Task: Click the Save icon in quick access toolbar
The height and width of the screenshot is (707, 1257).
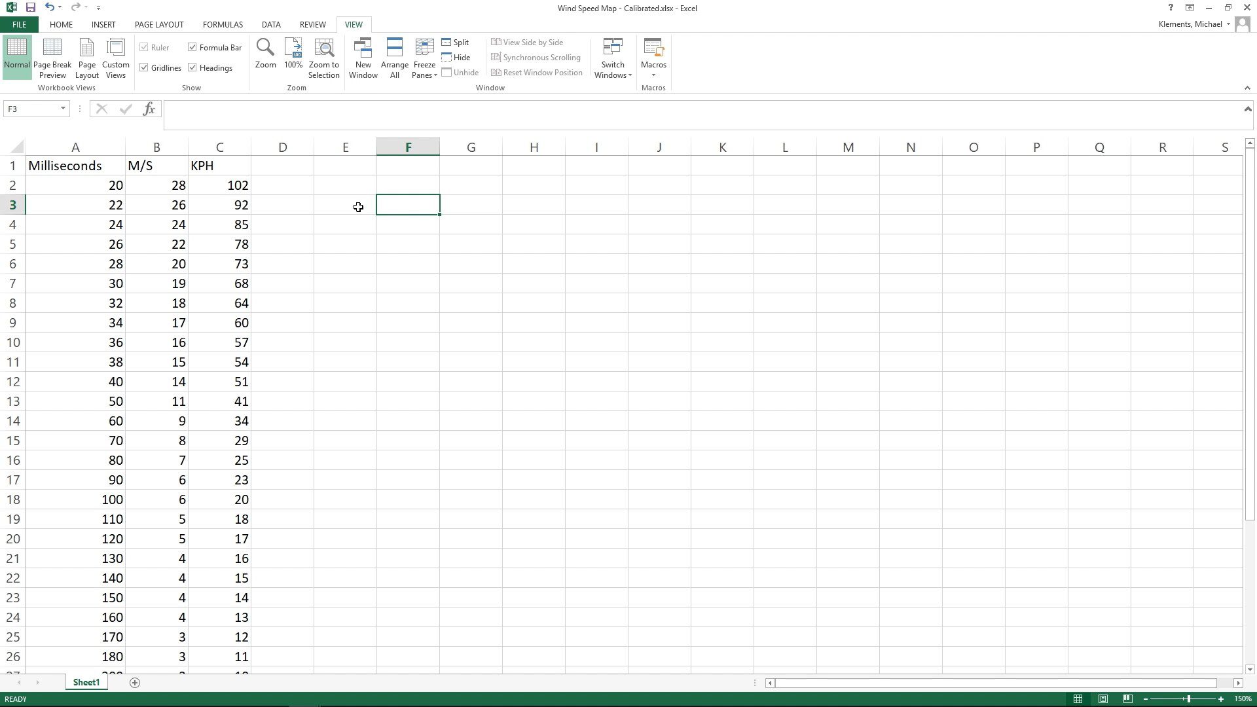Action: [30, 8]
